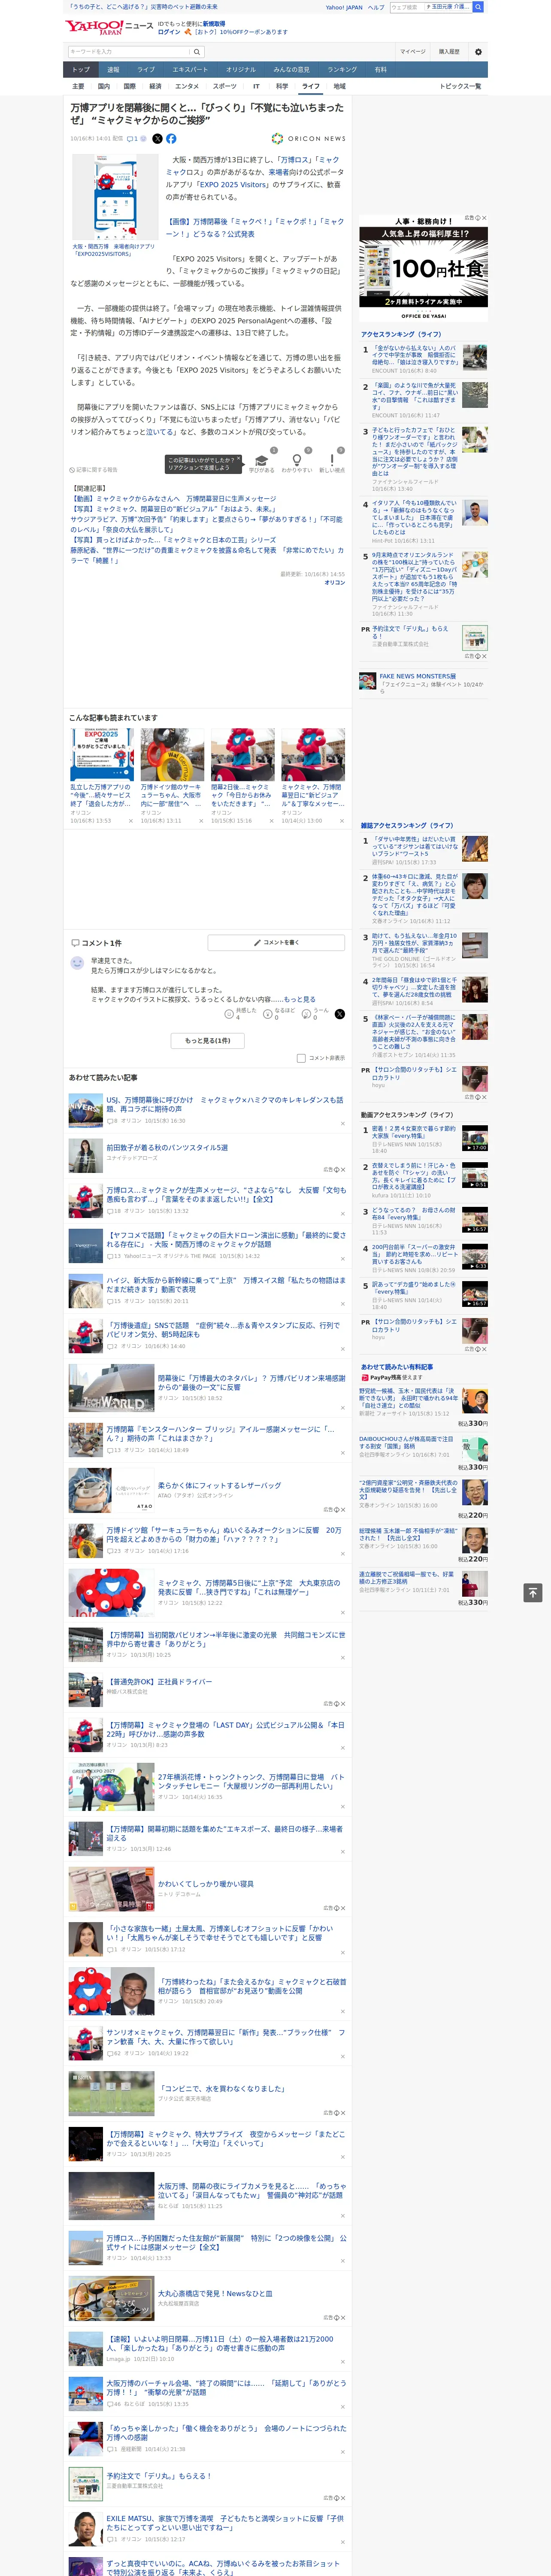551x2576 pixels.
Task: Share article on X icon
Action: tap(157, 139)
